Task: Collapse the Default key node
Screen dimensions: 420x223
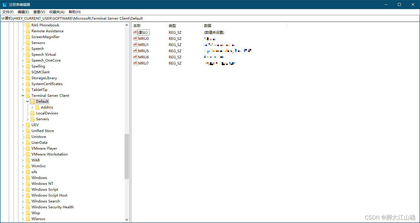Action: click(28, 102)
